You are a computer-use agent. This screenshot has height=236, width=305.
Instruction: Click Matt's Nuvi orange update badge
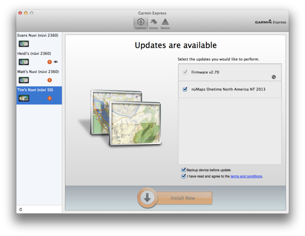coord(50,80)
